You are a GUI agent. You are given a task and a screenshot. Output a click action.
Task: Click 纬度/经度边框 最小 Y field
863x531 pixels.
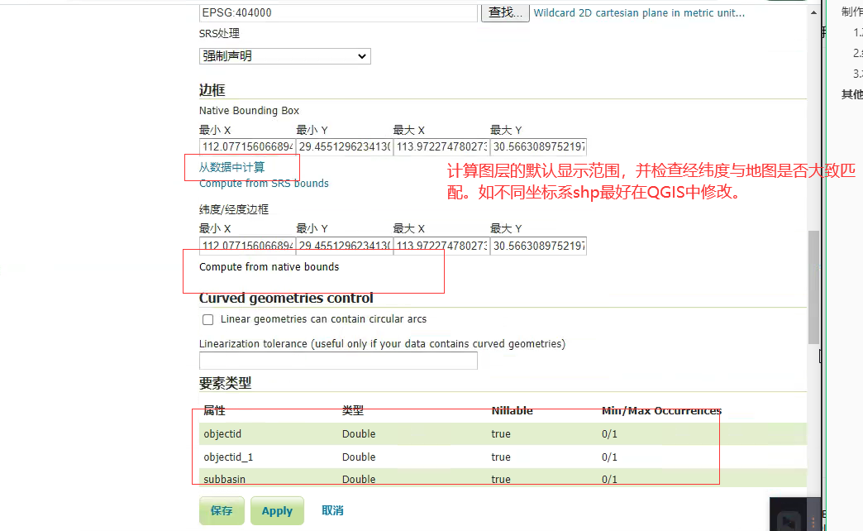[343, 246]
